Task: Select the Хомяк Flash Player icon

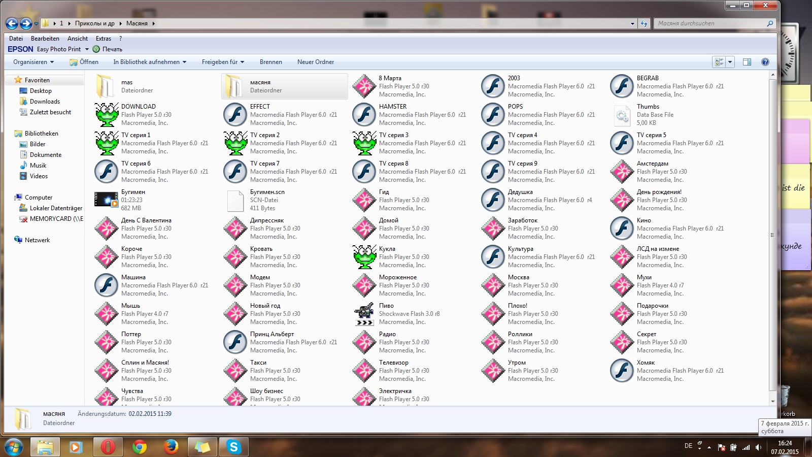Action: 622,371
